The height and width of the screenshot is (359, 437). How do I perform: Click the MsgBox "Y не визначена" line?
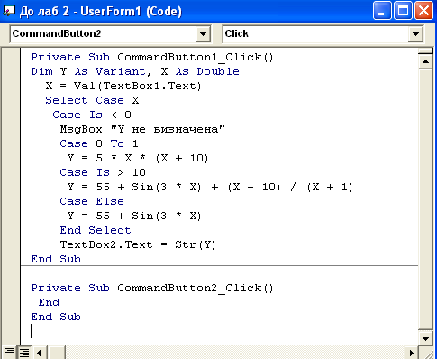click(142, 129)
